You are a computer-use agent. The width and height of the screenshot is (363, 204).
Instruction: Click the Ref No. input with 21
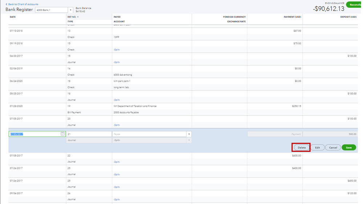[89, 134]
